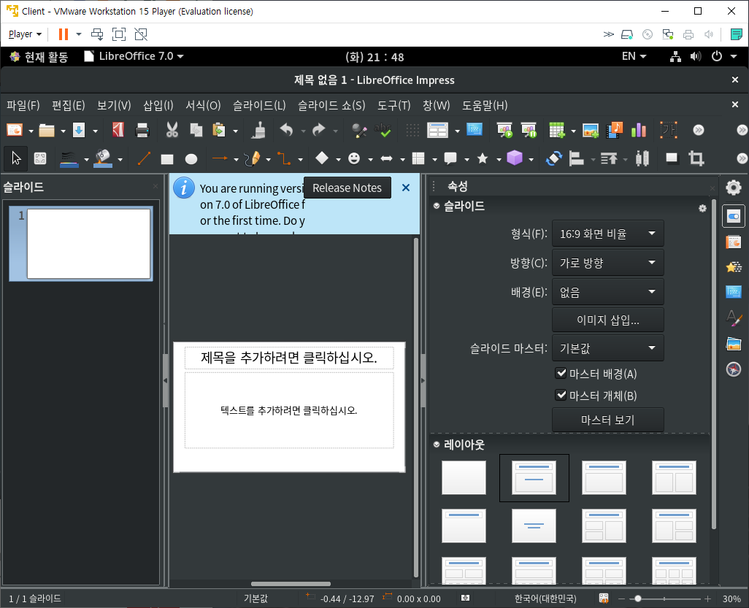The width and height of the screenshot is (749, 608).
Task: Open the 서식(O) menu
Action: (x=203, y=105)
